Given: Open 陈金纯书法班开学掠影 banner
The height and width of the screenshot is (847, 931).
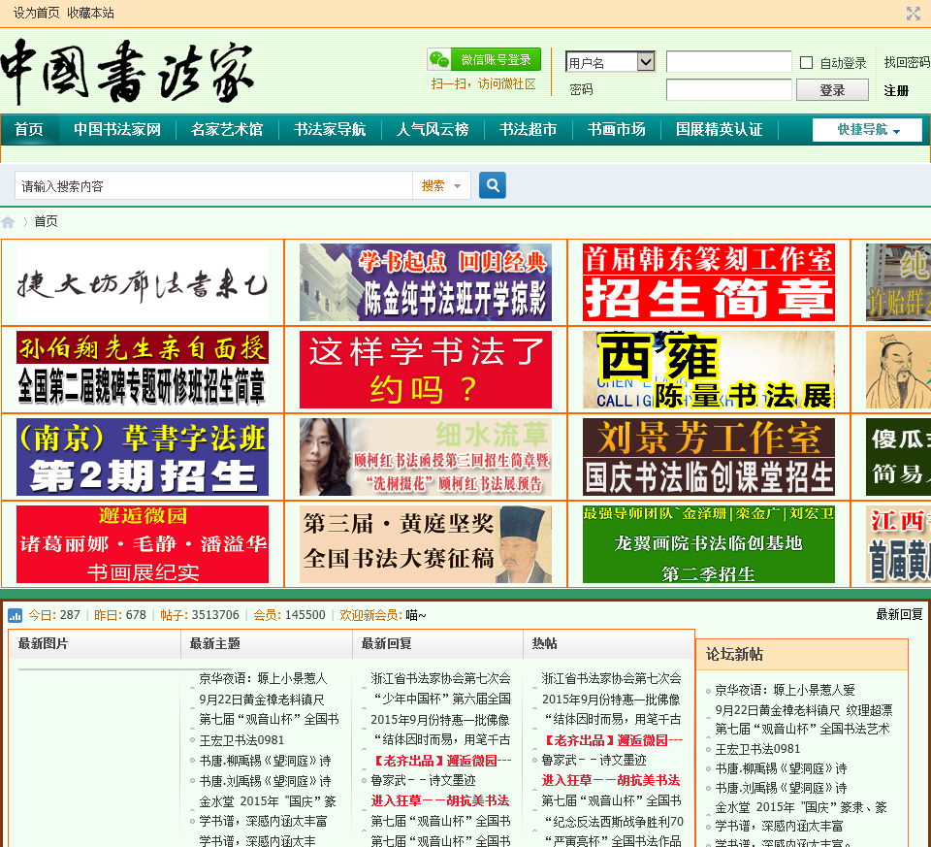Looking at the screenshot, I should coord(426,282).
